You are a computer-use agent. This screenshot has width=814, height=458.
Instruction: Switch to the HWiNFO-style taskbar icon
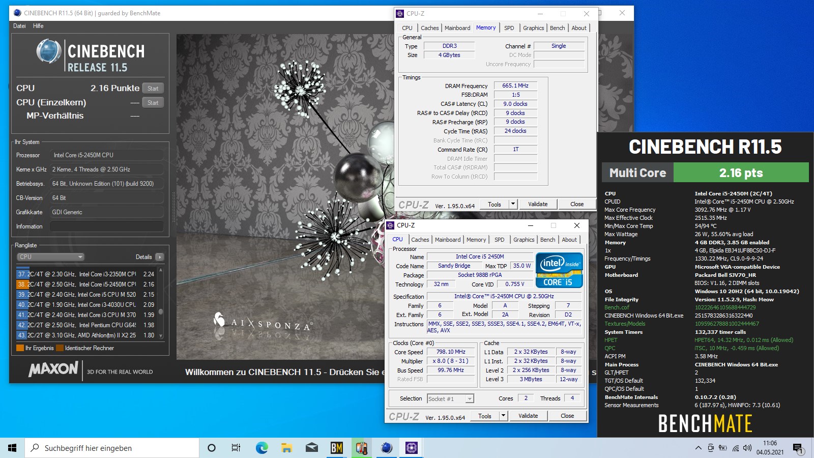[x=362, y=448]
